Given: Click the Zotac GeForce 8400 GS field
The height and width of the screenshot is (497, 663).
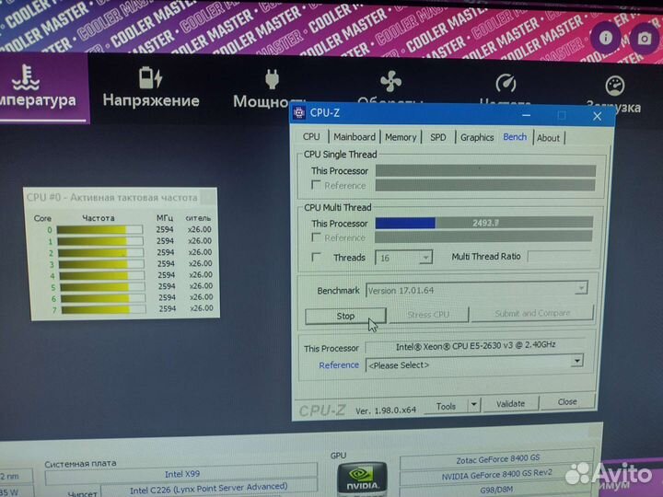Looking at the screenshot, I should pos(497,459).
